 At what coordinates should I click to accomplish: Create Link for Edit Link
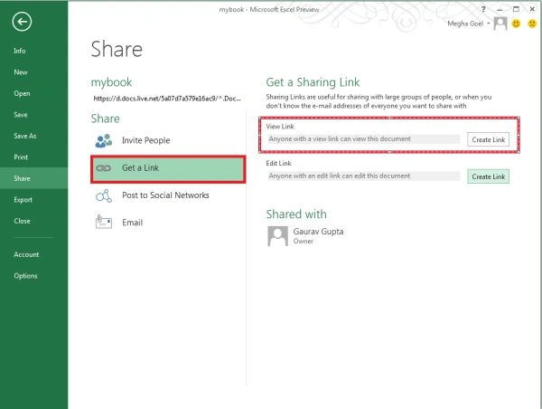488,176
